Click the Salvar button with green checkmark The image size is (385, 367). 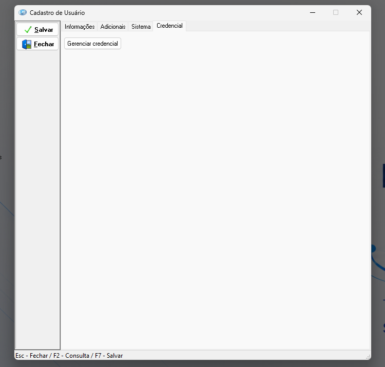(37, 29)
